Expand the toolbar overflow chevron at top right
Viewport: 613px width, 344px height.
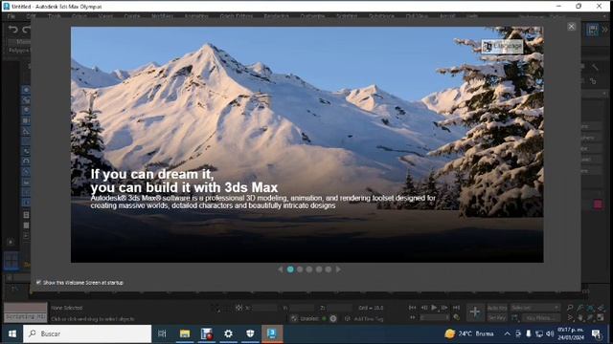(605, 30)
